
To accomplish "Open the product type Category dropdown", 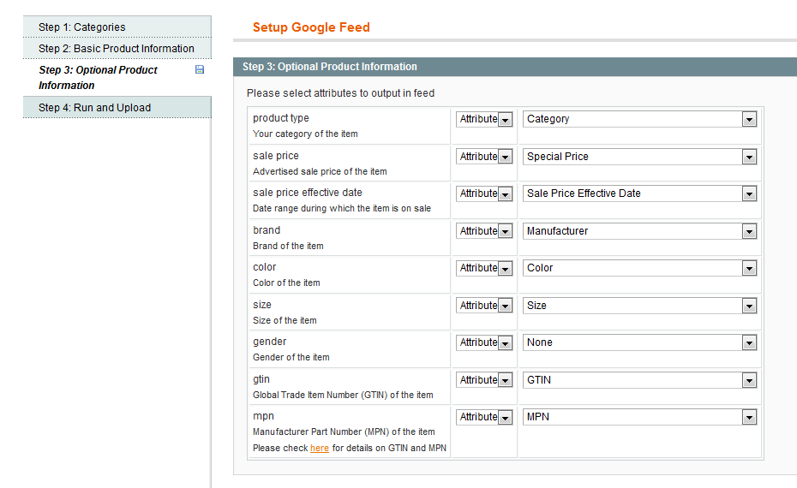I will [640, 119].
